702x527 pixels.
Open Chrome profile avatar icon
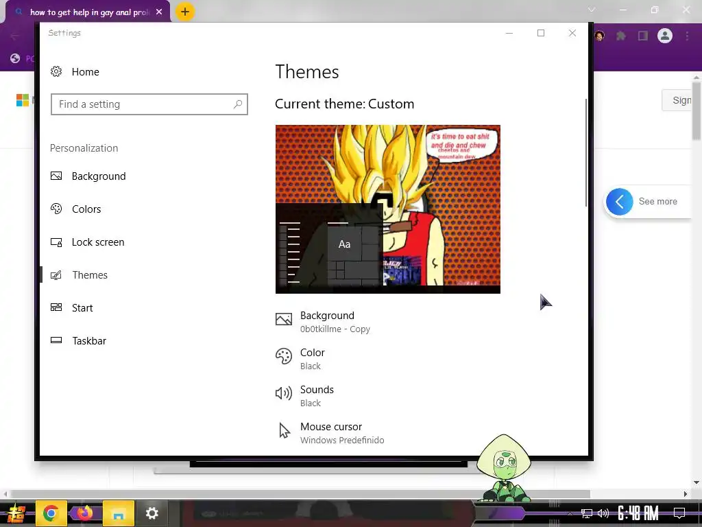(x=665, y=36)
